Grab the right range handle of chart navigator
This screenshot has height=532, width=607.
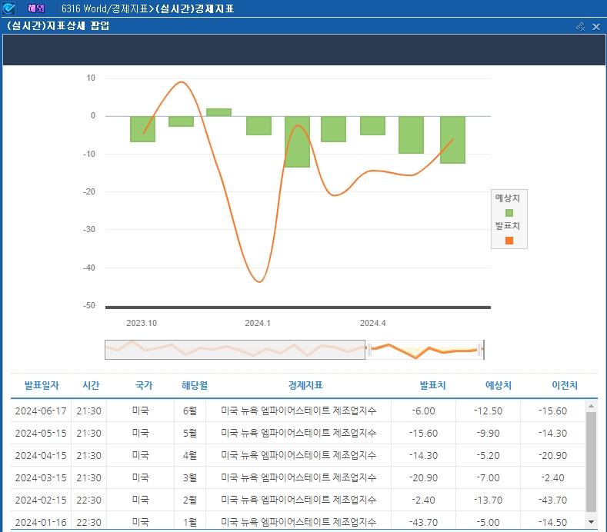coord(480,350)
